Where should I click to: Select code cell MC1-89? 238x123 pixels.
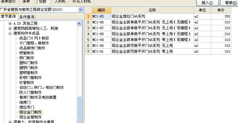101,40
